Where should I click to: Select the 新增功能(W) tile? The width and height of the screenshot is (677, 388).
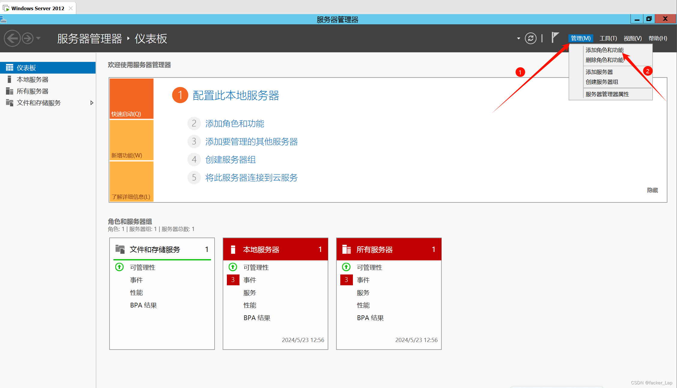pos(131,140)
